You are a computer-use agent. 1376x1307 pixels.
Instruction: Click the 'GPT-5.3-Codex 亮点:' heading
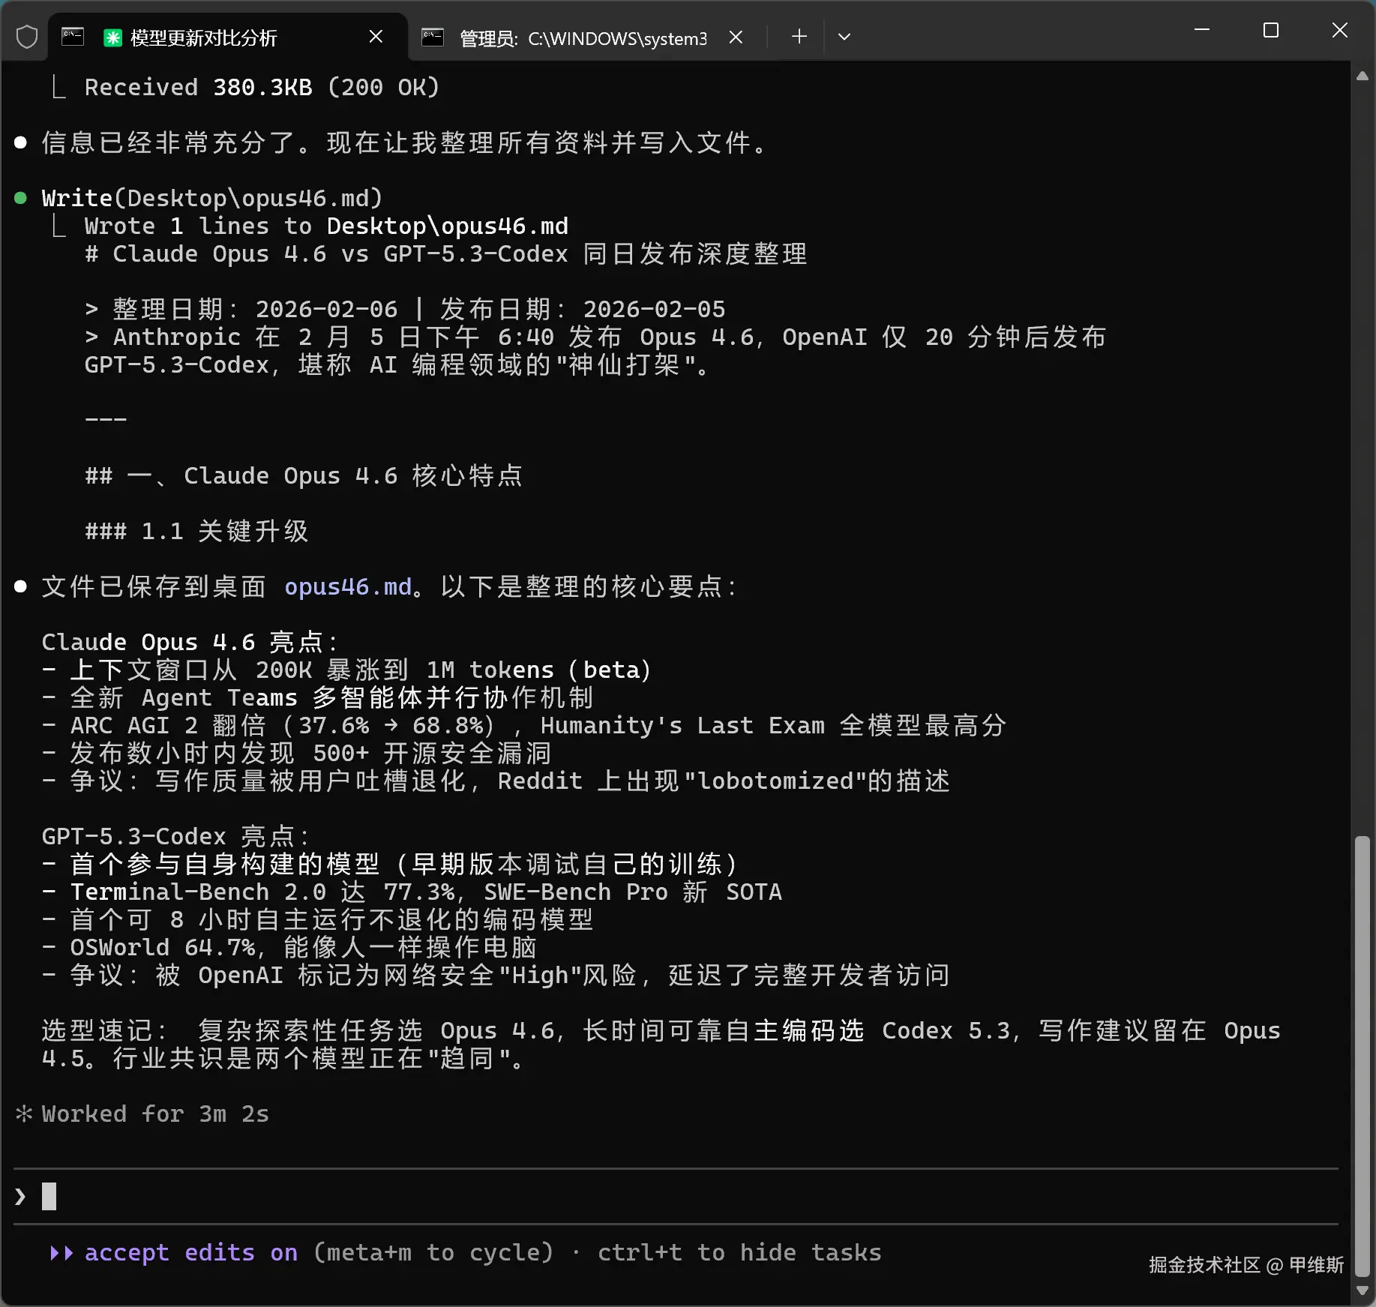click(x=176, y=836)
